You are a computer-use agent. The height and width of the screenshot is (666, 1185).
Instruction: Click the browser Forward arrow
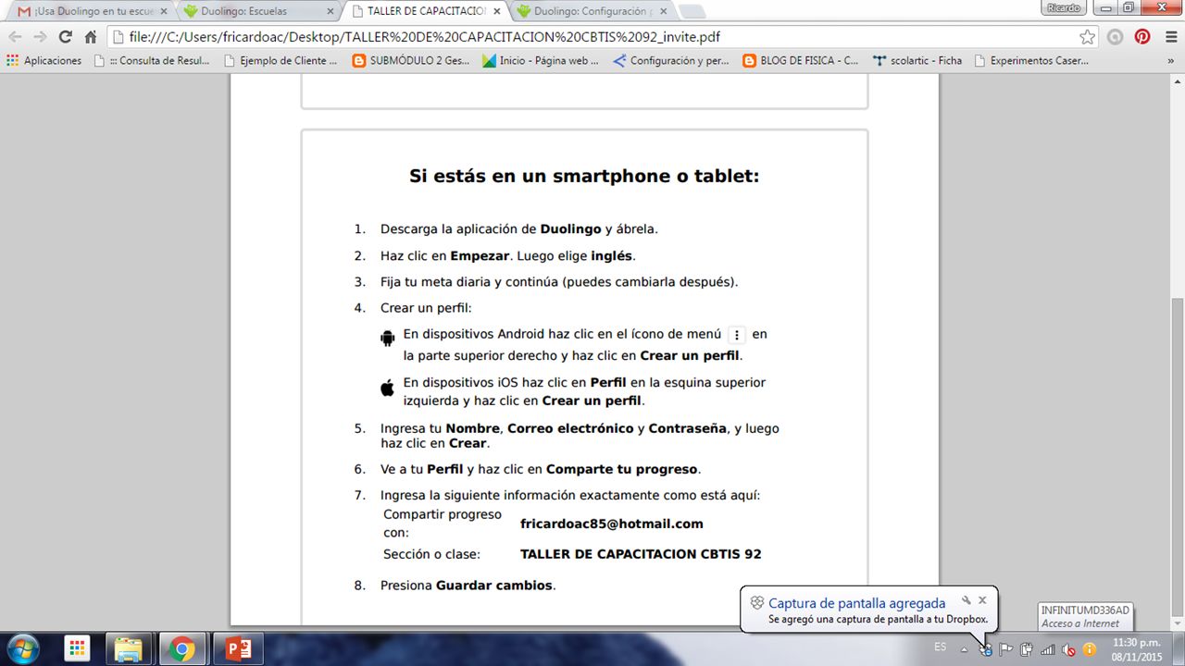40,37
